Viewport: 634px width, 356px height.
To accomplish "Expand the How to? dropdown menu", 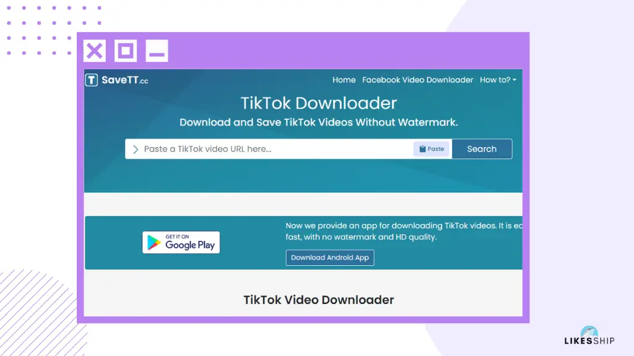I will click(498, 80).
